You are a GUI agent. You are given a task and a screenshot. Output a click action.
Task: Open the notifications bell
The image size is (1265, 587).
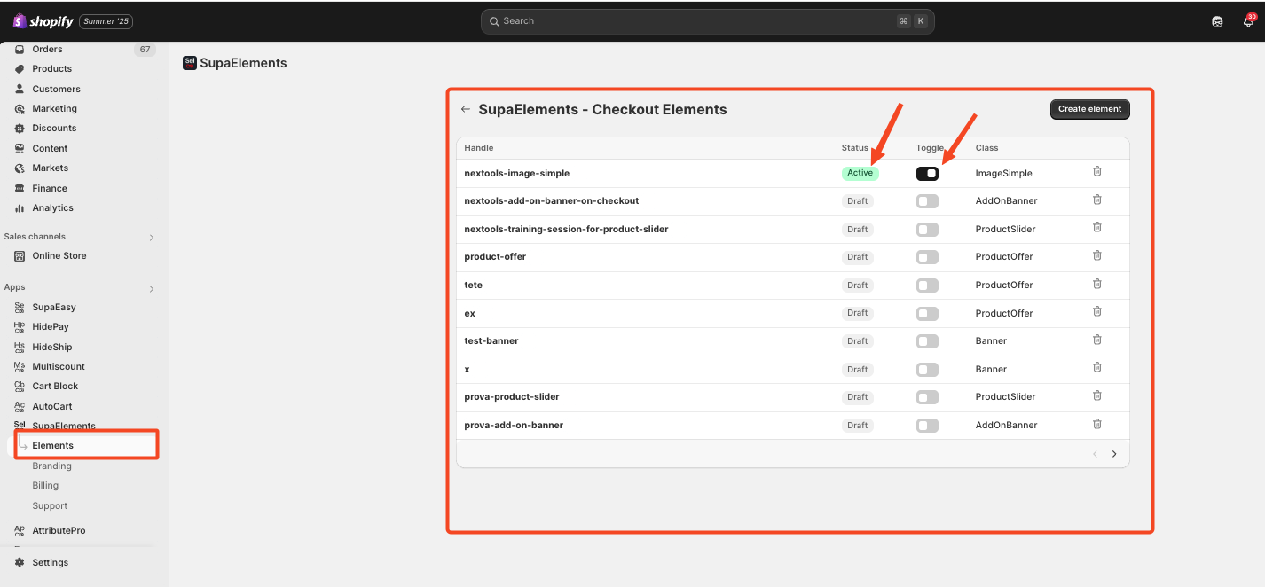coord(1248,21)
